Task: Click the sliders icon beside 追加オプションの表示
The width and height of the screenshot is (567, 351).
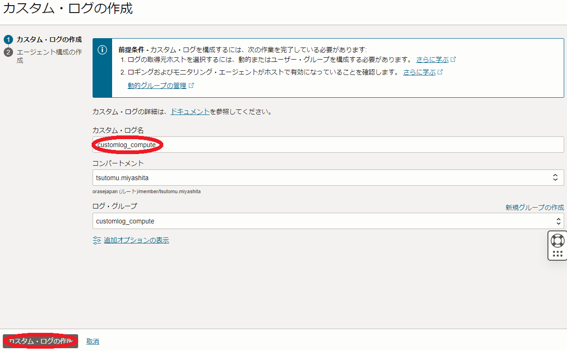Action: pos(97,240)
